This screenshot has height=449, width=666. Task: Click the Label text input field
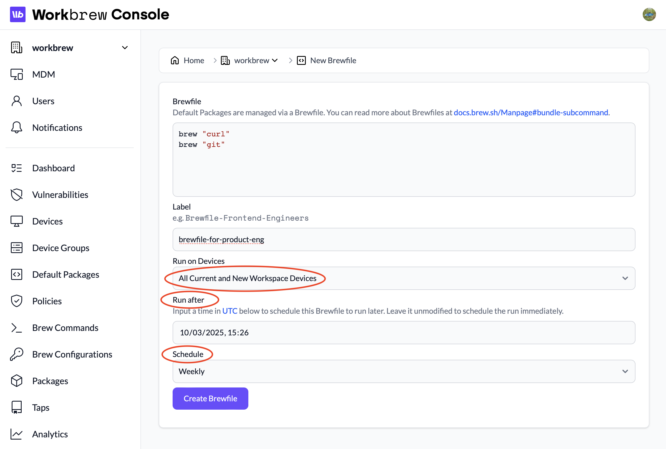tap(403, 239)
